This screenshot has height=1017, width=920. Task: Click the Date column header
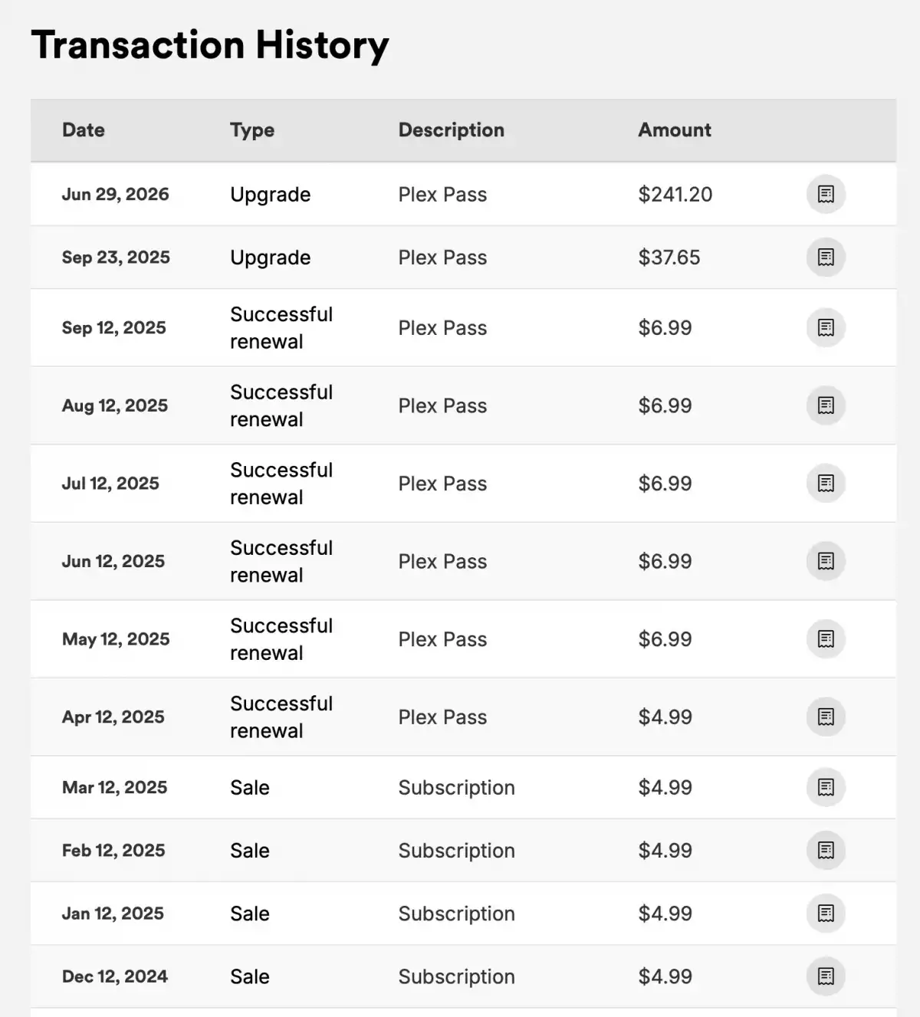pos(84,130)
